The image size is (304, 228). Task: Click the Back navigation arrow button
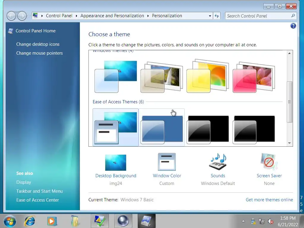[x=11, y=16]
